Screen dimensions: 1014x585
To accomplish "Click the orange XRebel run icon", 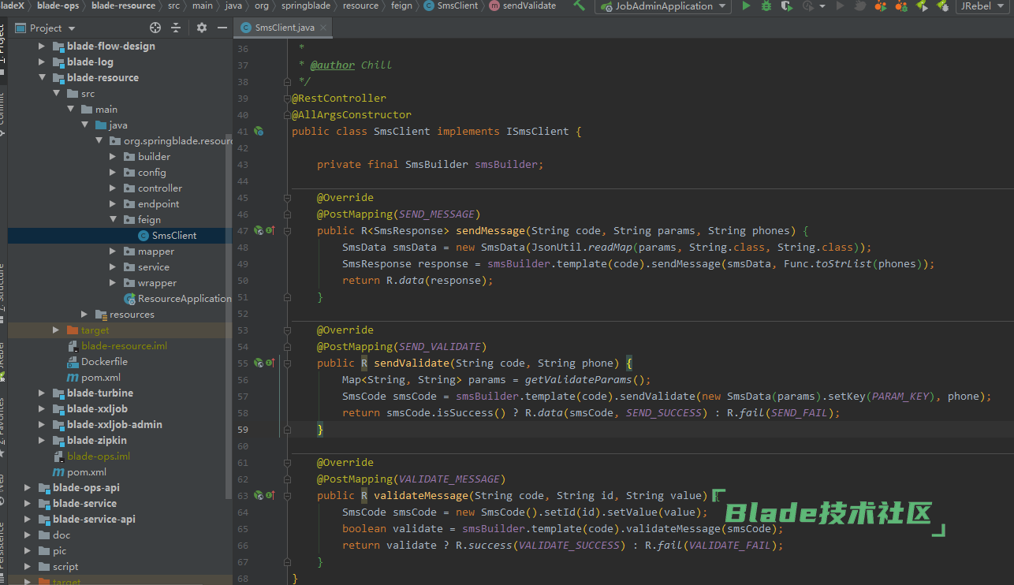I will pos(881,6).
